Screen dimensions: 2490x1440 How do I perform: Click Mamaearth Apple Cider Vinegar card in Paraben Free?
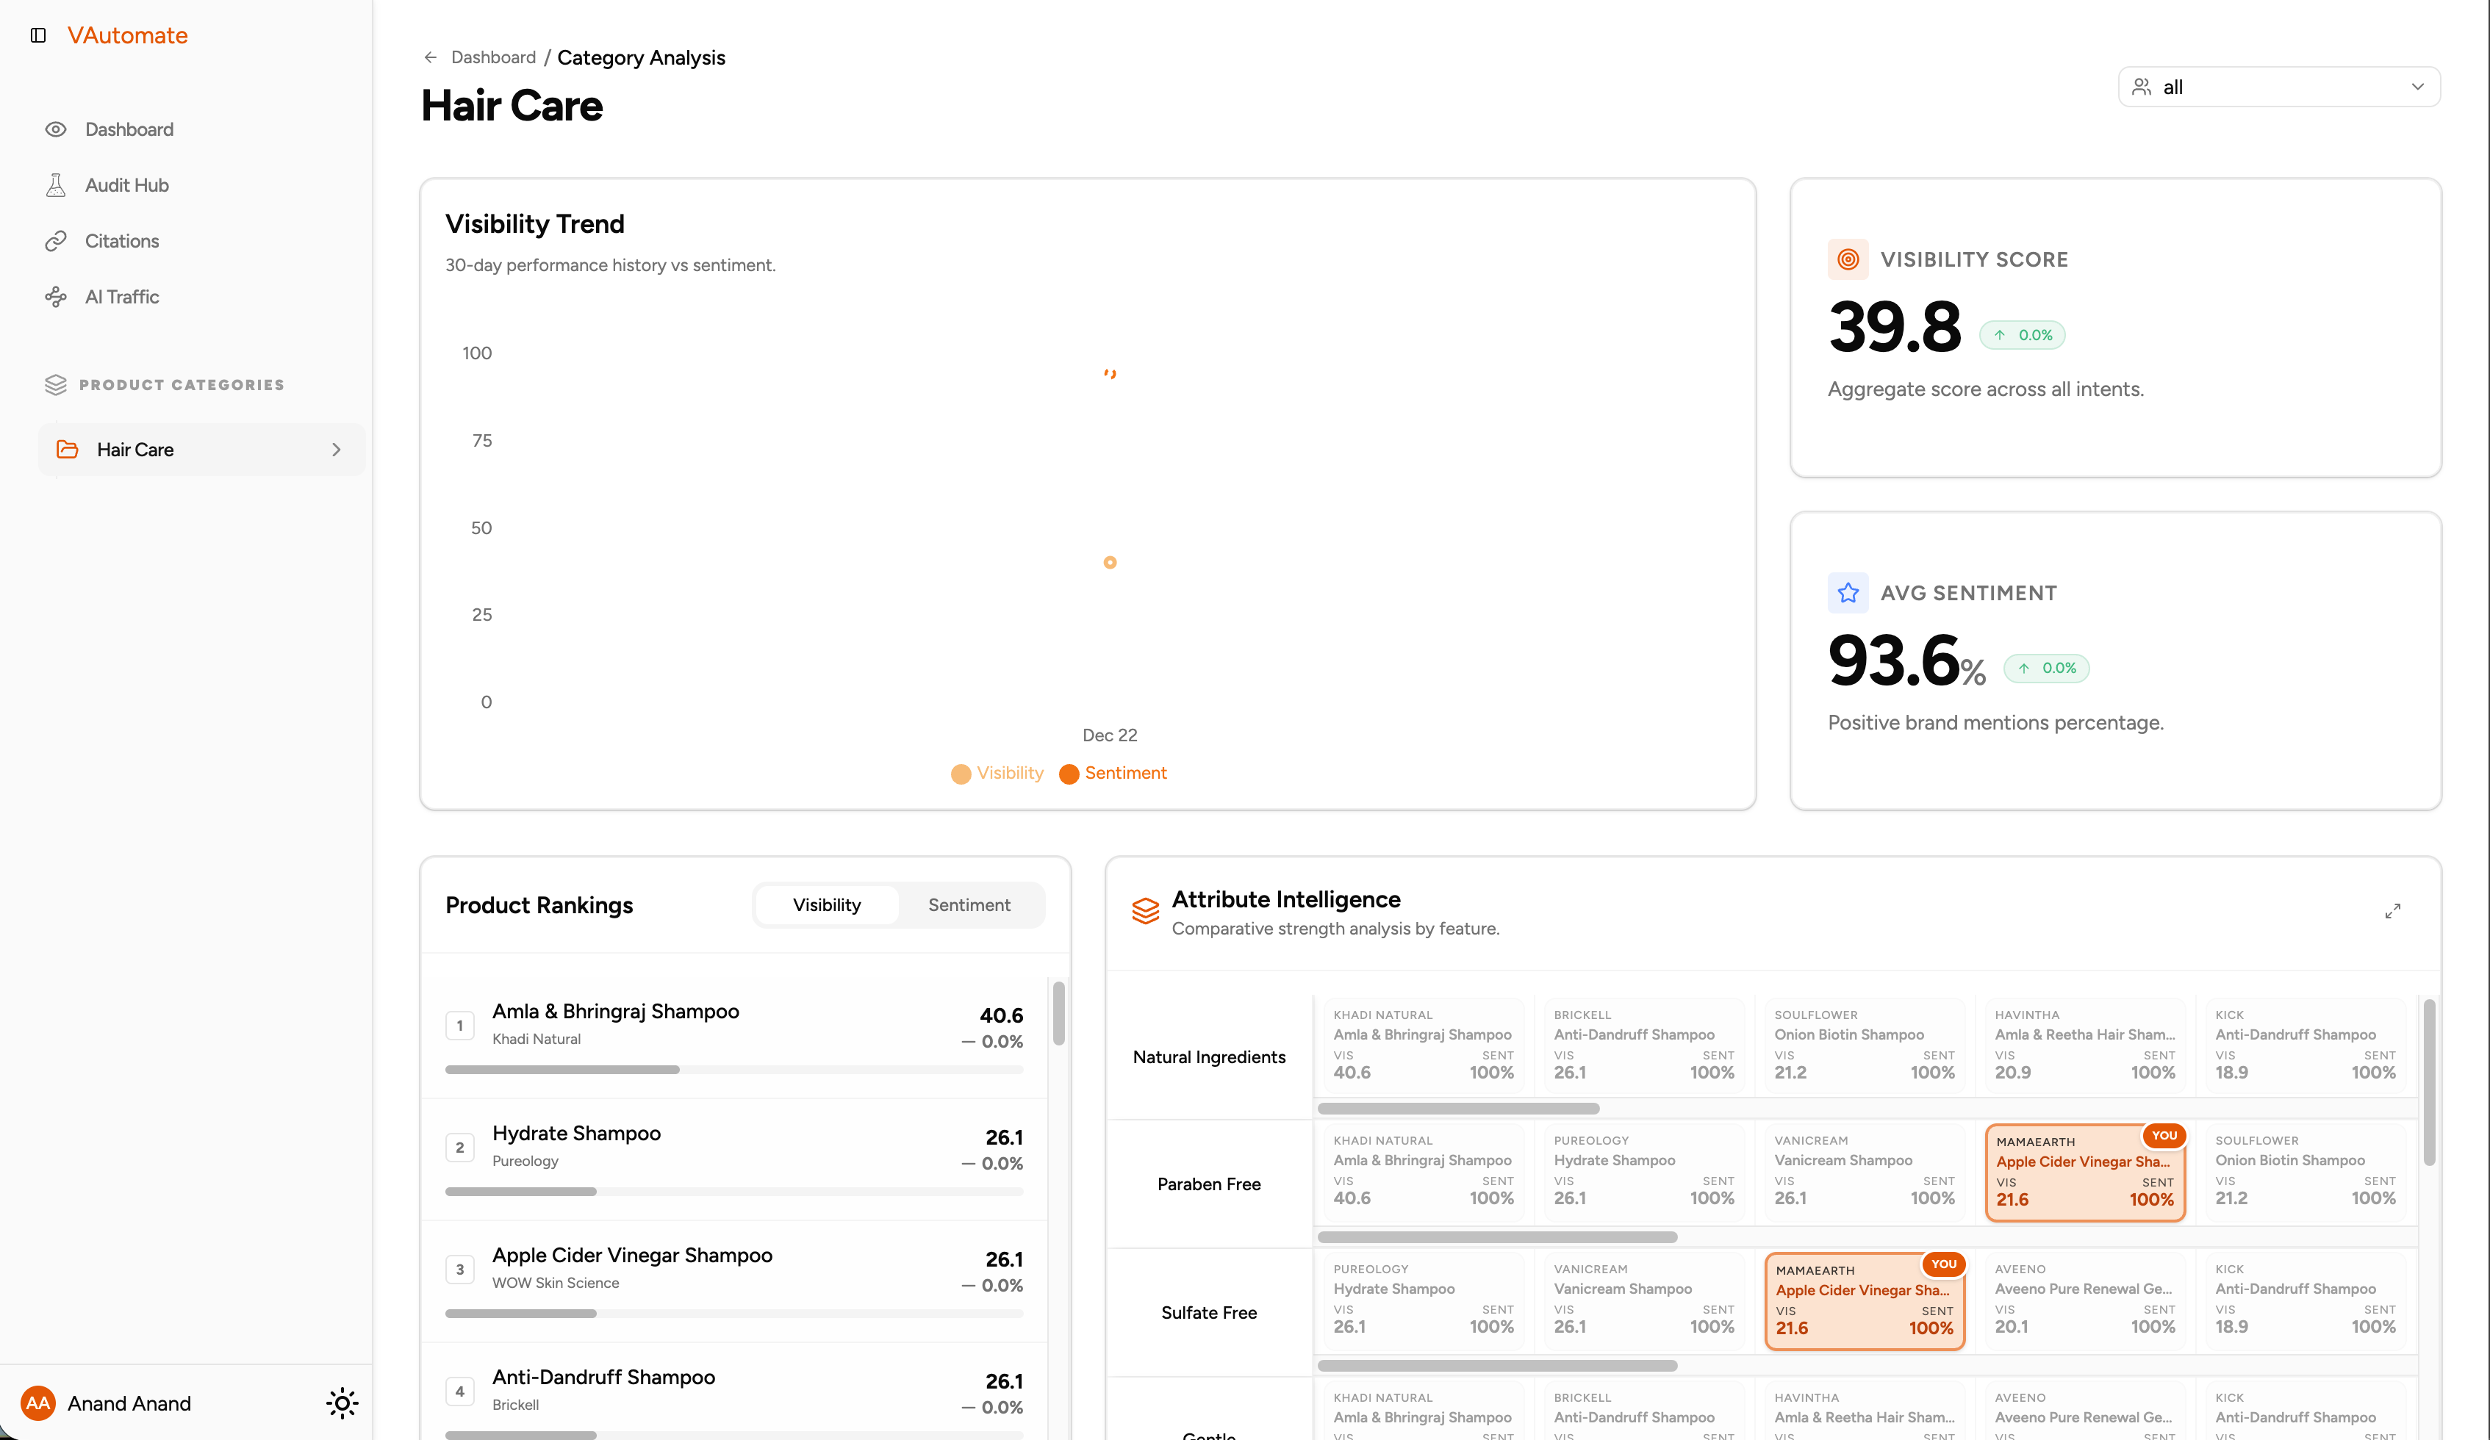pos(2085,1173)
